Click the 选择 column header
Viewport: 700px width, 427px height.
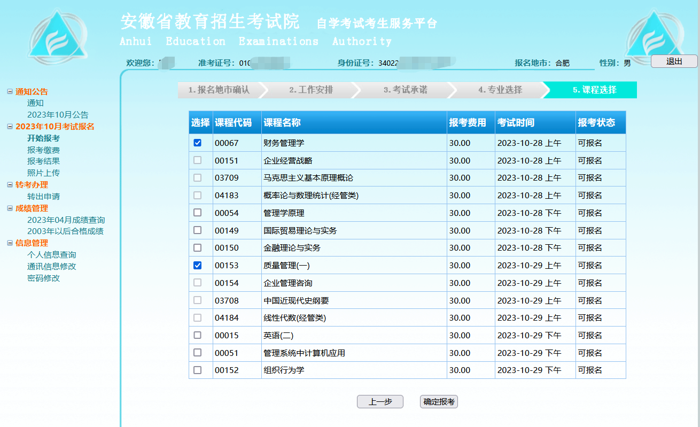pos(200,123)
